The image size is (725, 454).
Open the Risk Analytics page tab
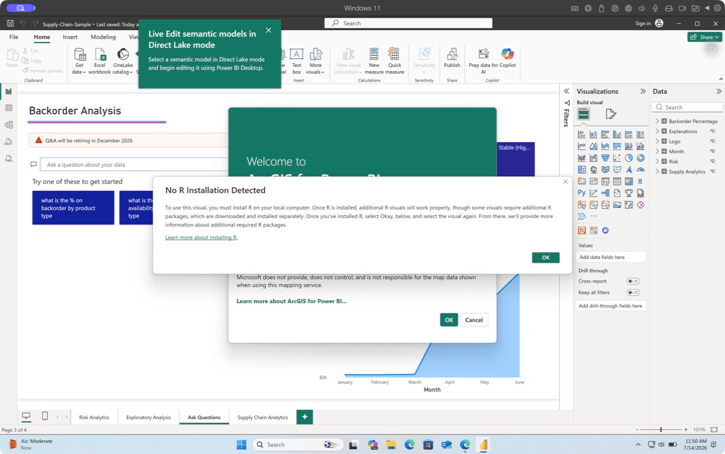(x=94, y=417)
